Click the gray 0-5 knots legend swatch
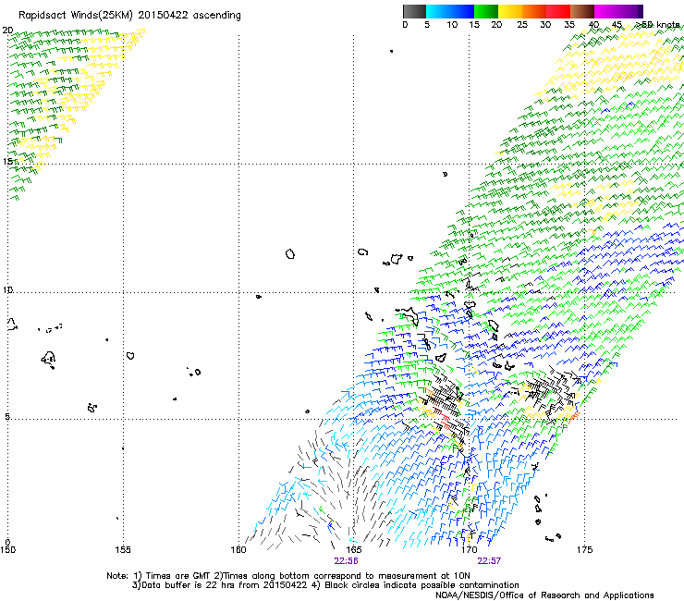The image size is (684, 601). pos(414,11)
